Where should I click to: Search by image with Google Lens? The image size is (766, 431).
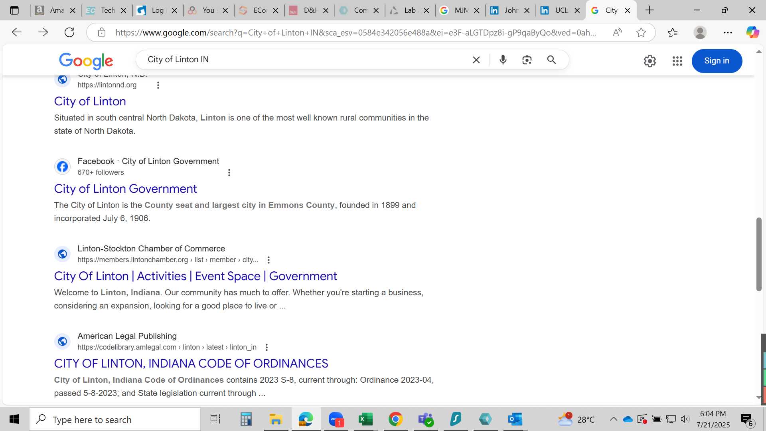coord(527,60)
